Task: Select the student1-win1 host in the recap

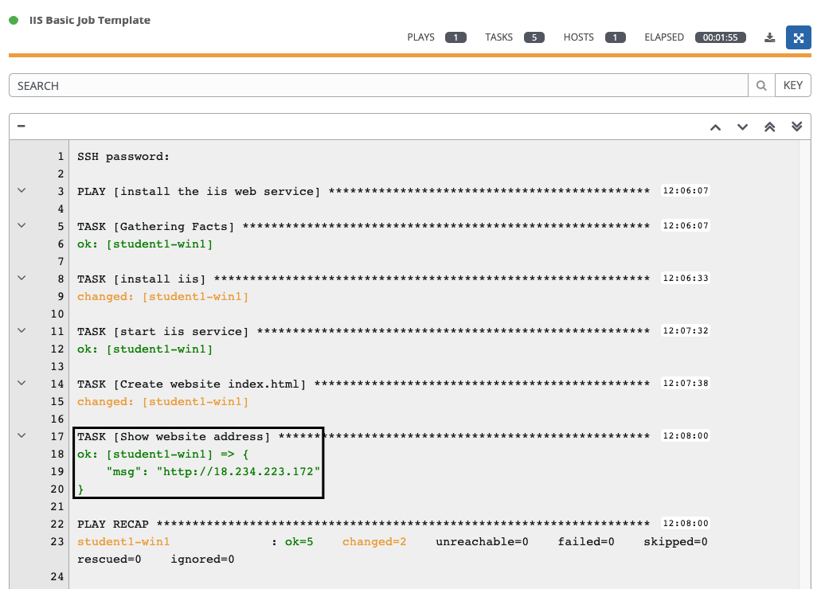Action: (123, 541)
